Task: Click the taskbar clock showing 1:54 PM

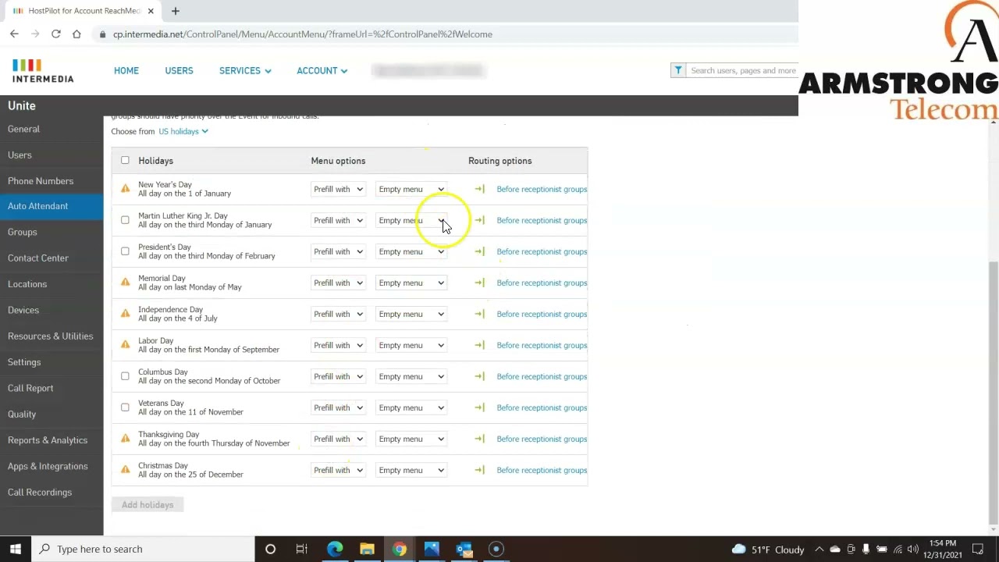Action: click(943, 549)
